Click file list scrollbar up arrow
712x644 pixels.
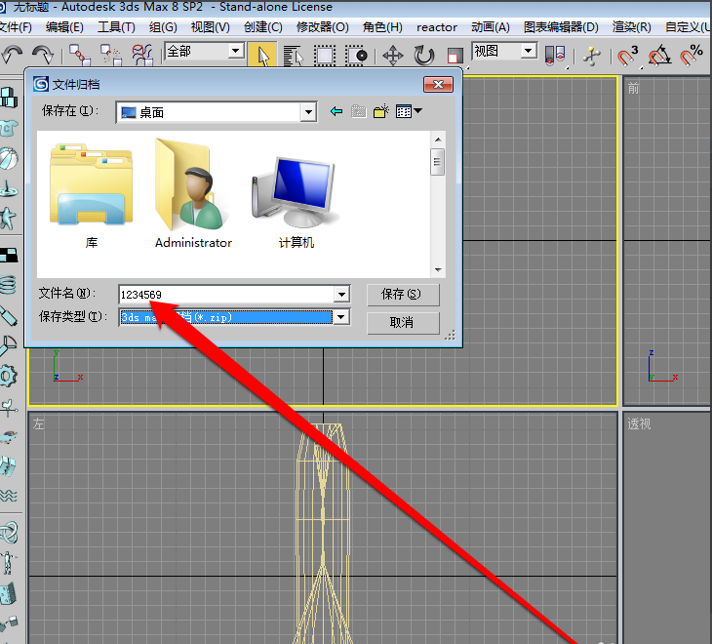438,140
